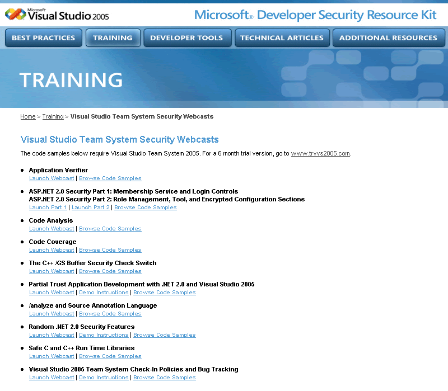Launch Part 1 of ASP.NET Security
Image resolution: width=448 pixels, height=391 pixels.
48,208
